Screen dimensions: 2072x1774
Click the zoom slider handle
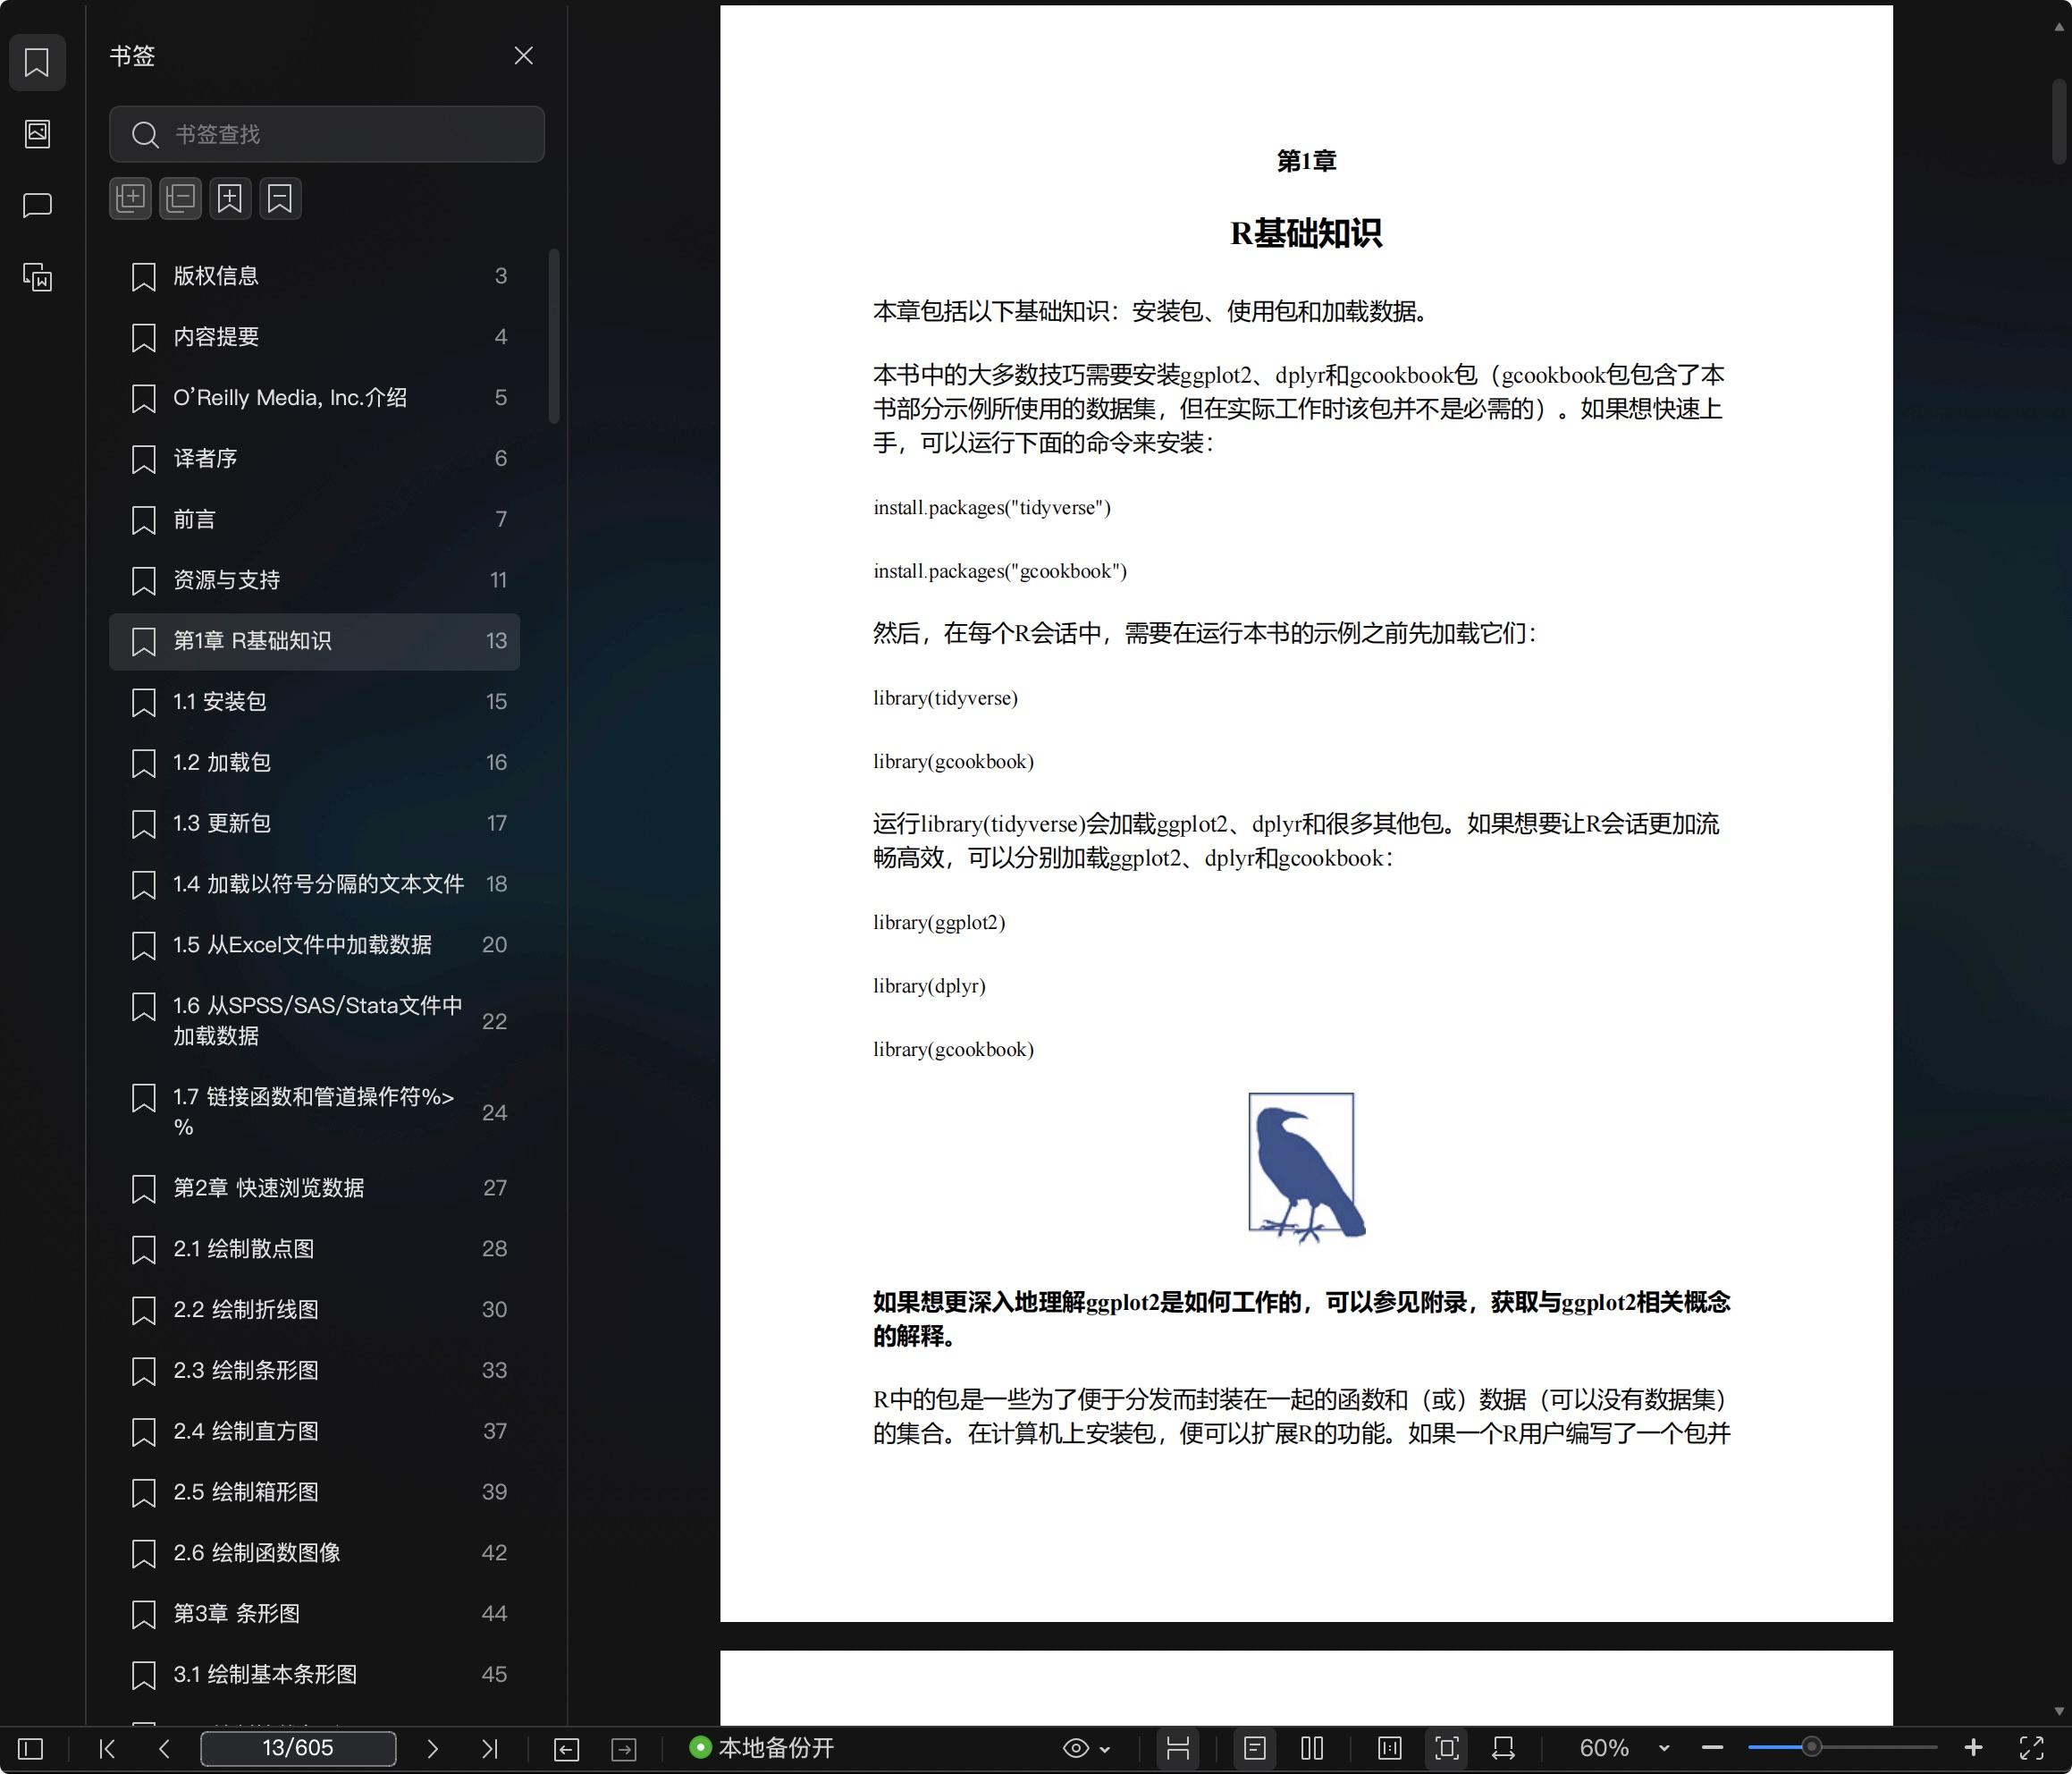coord(1811,1748)
